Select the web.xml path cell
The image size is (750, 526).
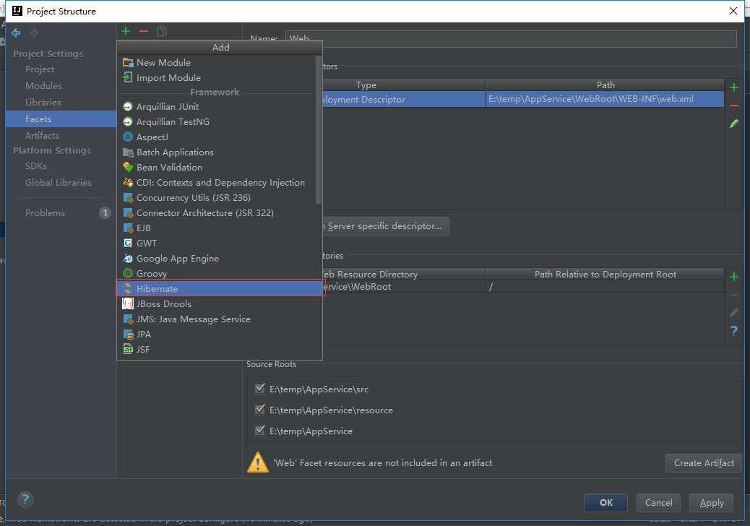605,99
